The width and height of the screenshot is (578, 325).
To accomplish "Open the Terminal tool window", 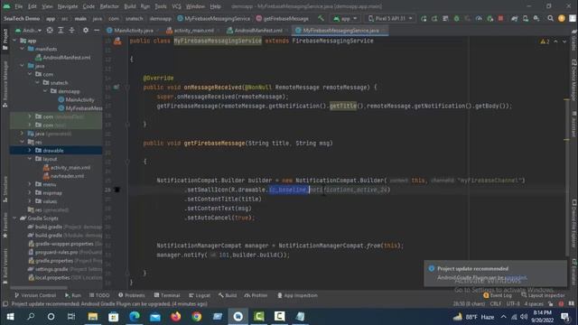I will [x=167, y=295].
